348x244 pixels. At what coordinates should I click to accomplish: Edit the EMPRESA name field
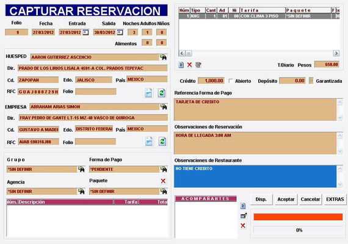(95, 107)
